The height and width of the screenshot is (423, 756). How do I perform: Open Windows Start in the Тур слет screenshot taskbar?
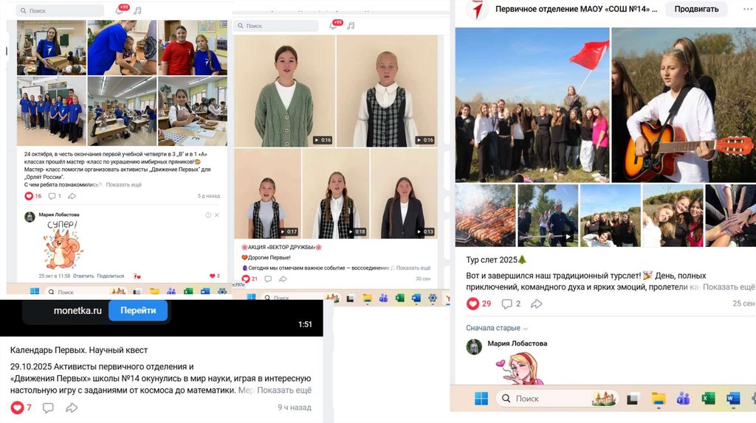tap(481, 399)
